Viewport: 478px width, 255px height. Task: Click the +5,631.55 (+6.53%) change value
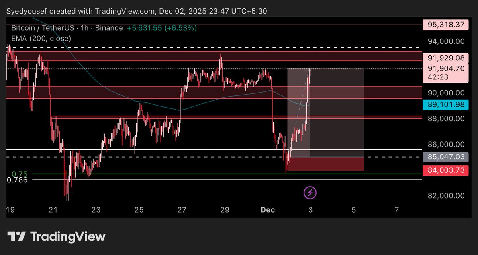pos(162,28)
